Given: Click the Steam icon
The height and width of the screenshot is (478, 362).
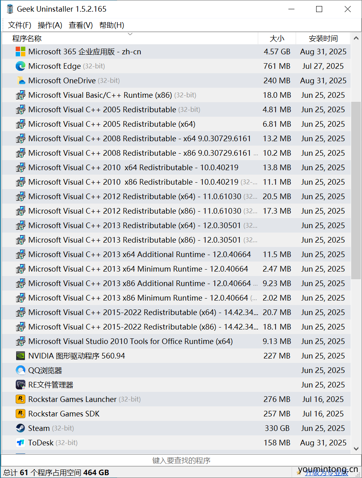Looking at the screenshot, I should (21, 428).
